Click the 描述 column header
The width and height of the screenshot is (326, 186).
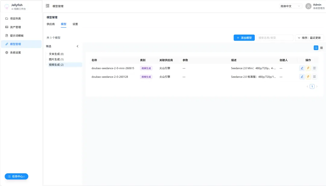(234, 60)
